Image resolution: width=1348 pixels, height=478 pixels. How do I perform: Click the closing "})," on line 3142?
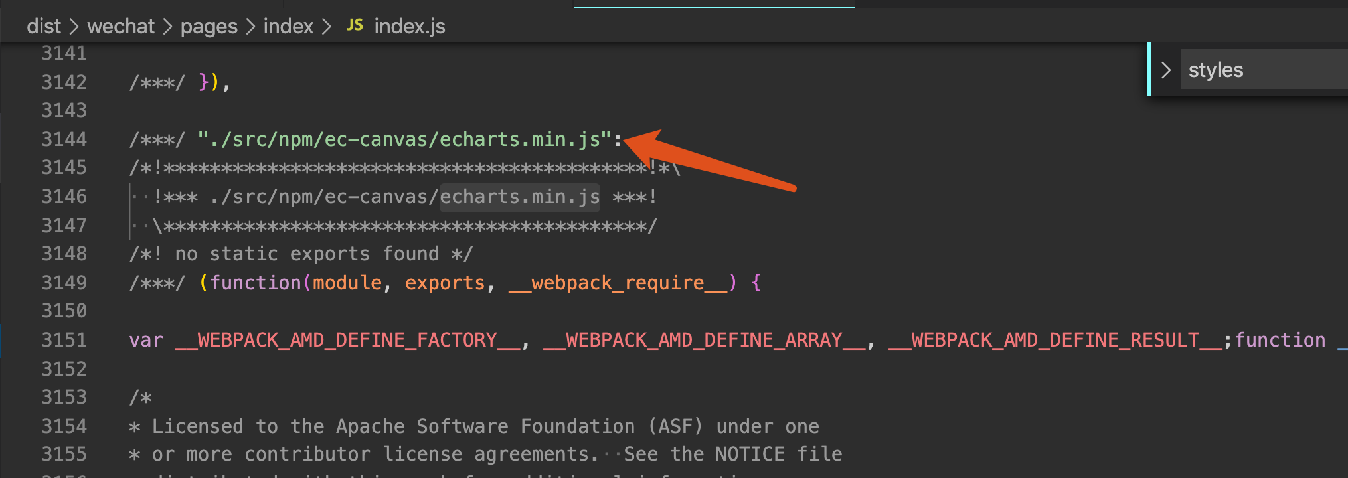[x=214, y=82]
